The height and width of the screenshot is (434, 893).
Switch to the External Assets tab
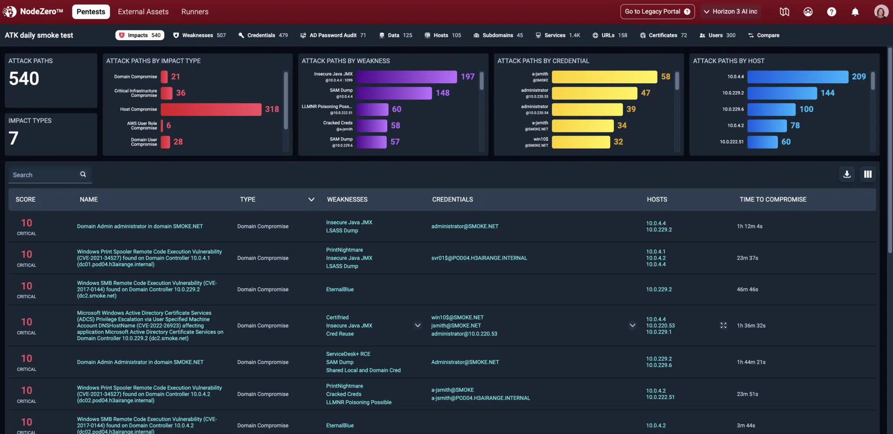143,12
